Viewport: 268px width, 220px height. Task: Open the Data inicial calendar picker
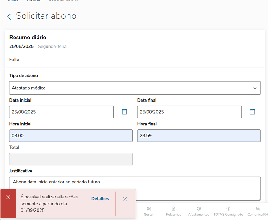coord(124,112)
